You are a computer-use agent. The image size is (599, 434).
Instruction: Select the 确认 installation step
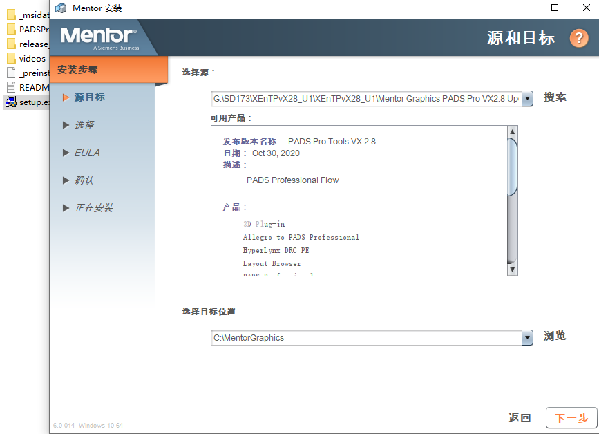coord(84,180)
